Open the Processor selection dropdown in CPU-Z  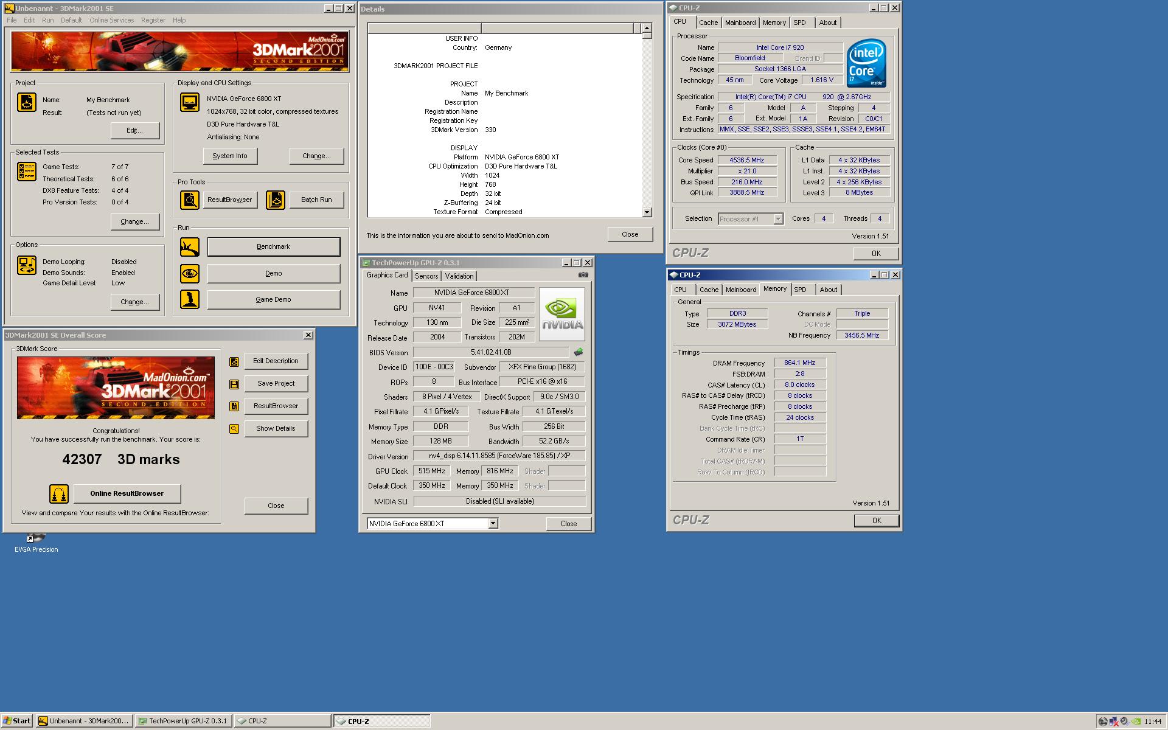click(x=778, y=219)
